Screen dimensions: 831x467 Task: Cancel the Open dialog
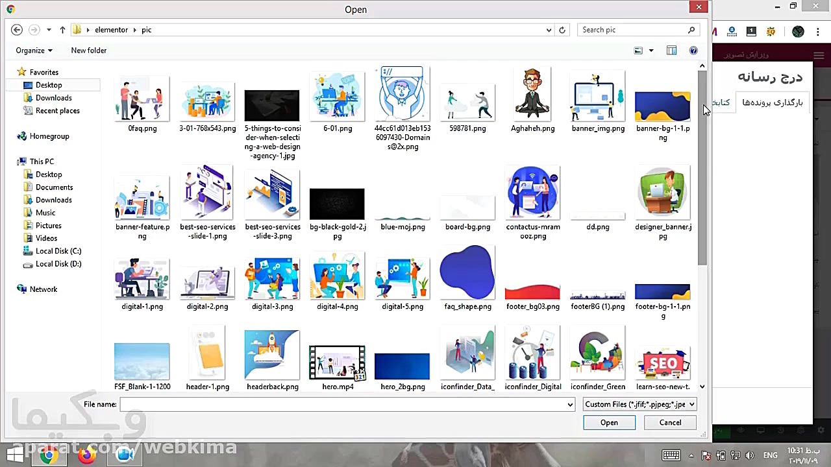(x=670, y=423)
